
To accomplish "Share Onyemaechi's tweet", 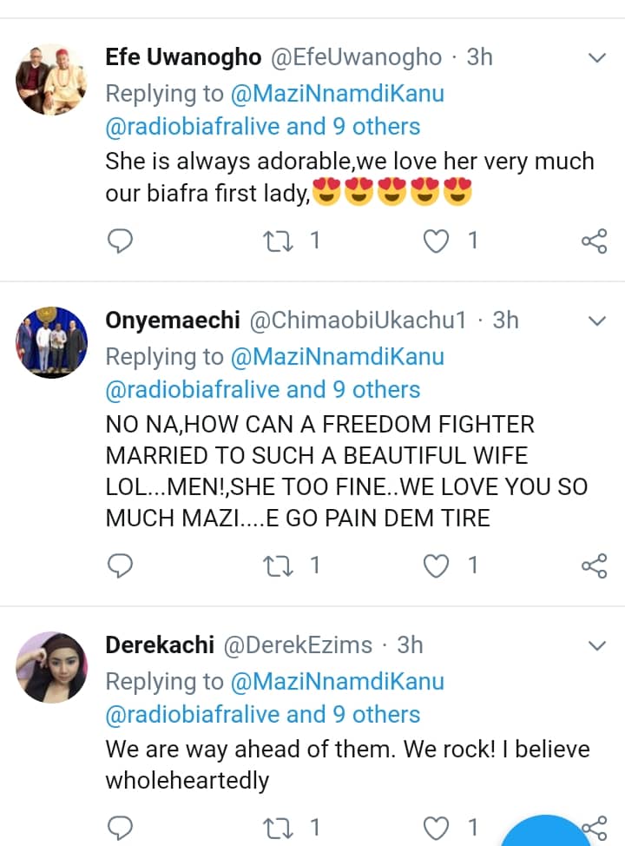I will point(594,566).
